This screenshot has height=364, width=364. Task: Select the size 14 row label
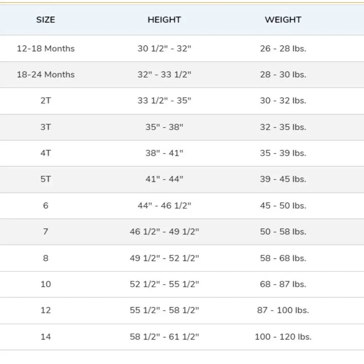[x=45, y=337]
